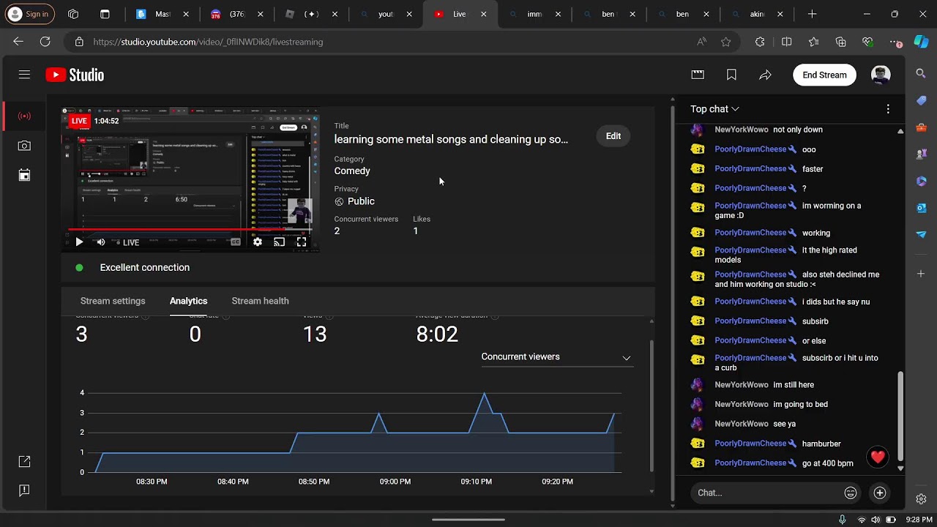Add this page to favorites star
This screenshot has width=937, height=527.
(726, 42)
